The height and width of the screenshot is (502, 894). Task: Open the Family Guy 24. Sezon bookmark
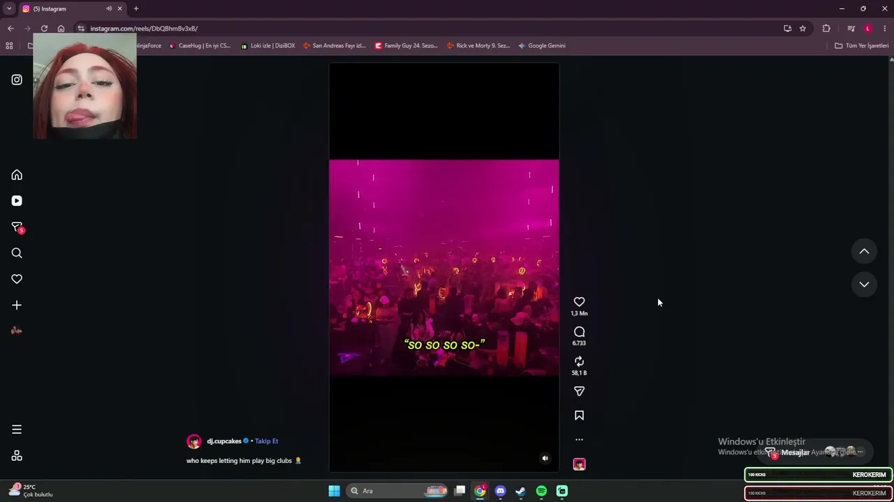(x=406, y=46)
